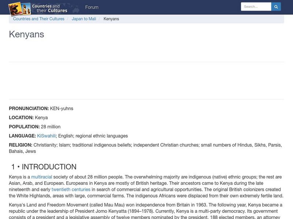Open the Japan to Mali breadcrumb
Screen dimensions: 293x219
tap(84, 19)
